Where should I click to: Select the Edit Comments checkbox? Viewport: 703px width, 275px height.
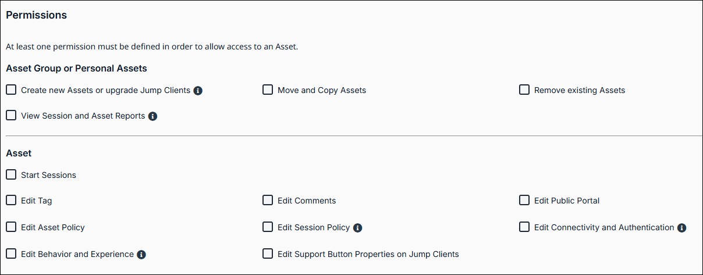pos(268,201)
